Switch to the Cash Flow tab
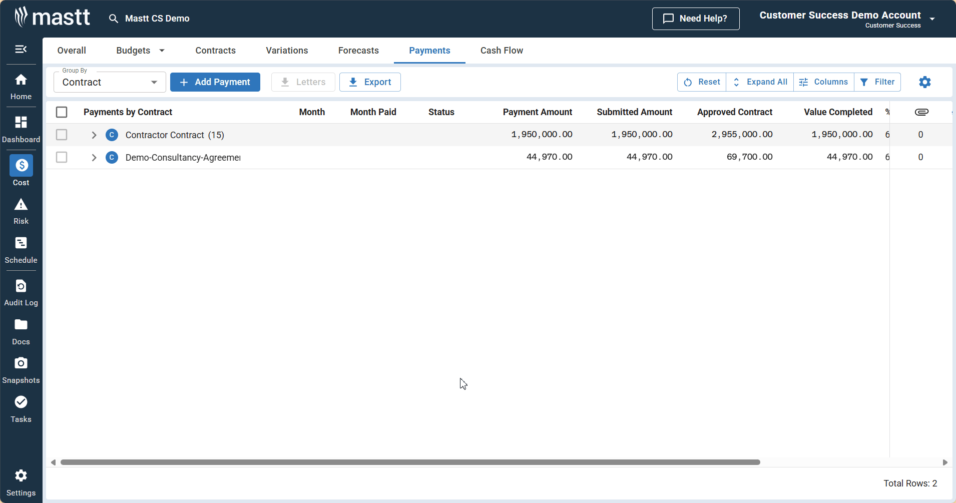 [502, 51]
